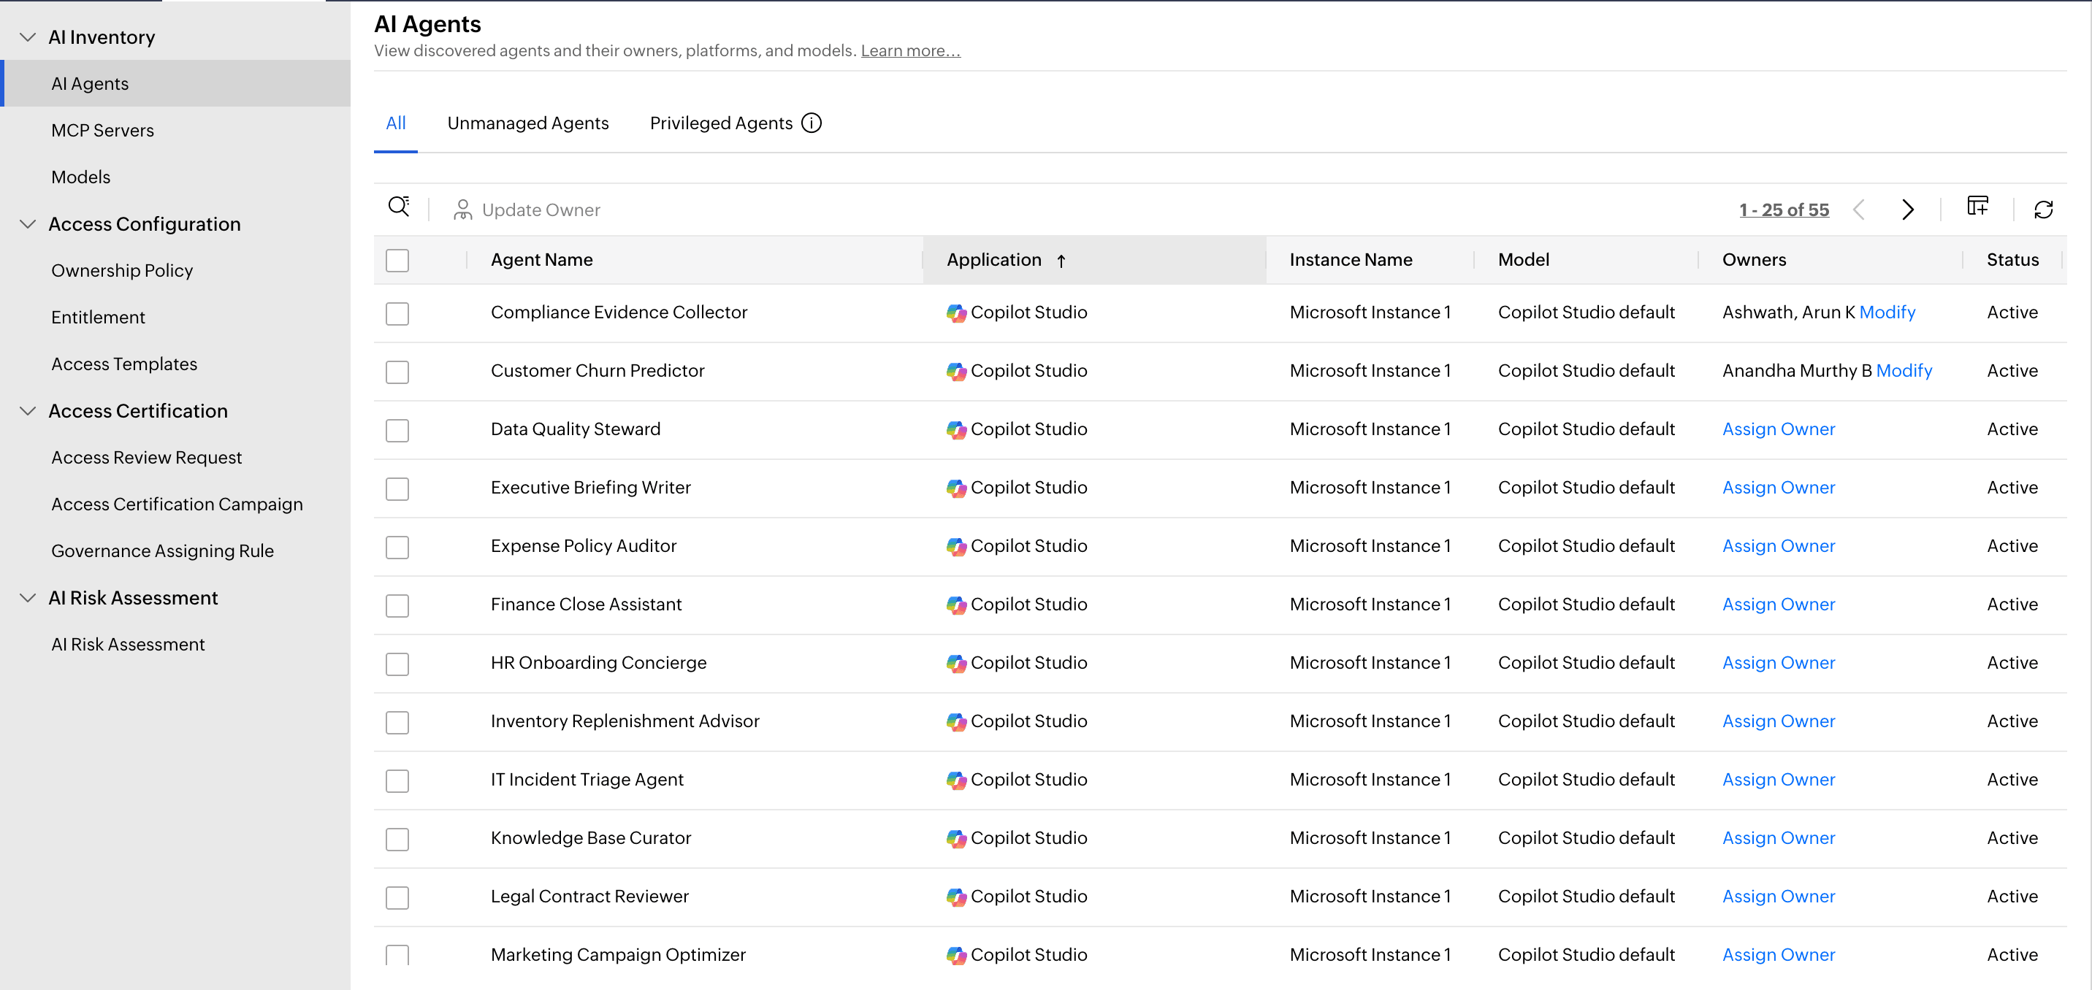Viewport: 2092px width, 990px height.
Task: Click the Privileged Agents info icon
Action: 812,123
